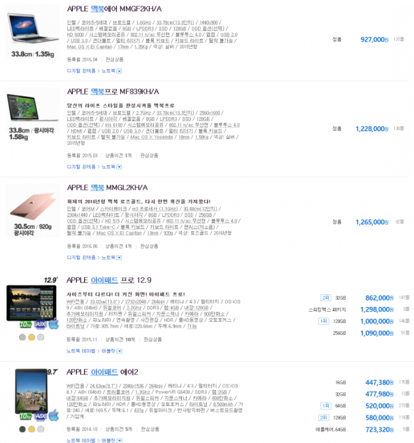Open the 태블릿 category dropdown under iPad Pro 12.9
This screenshot has height=443, width=414.
(119, 350)
